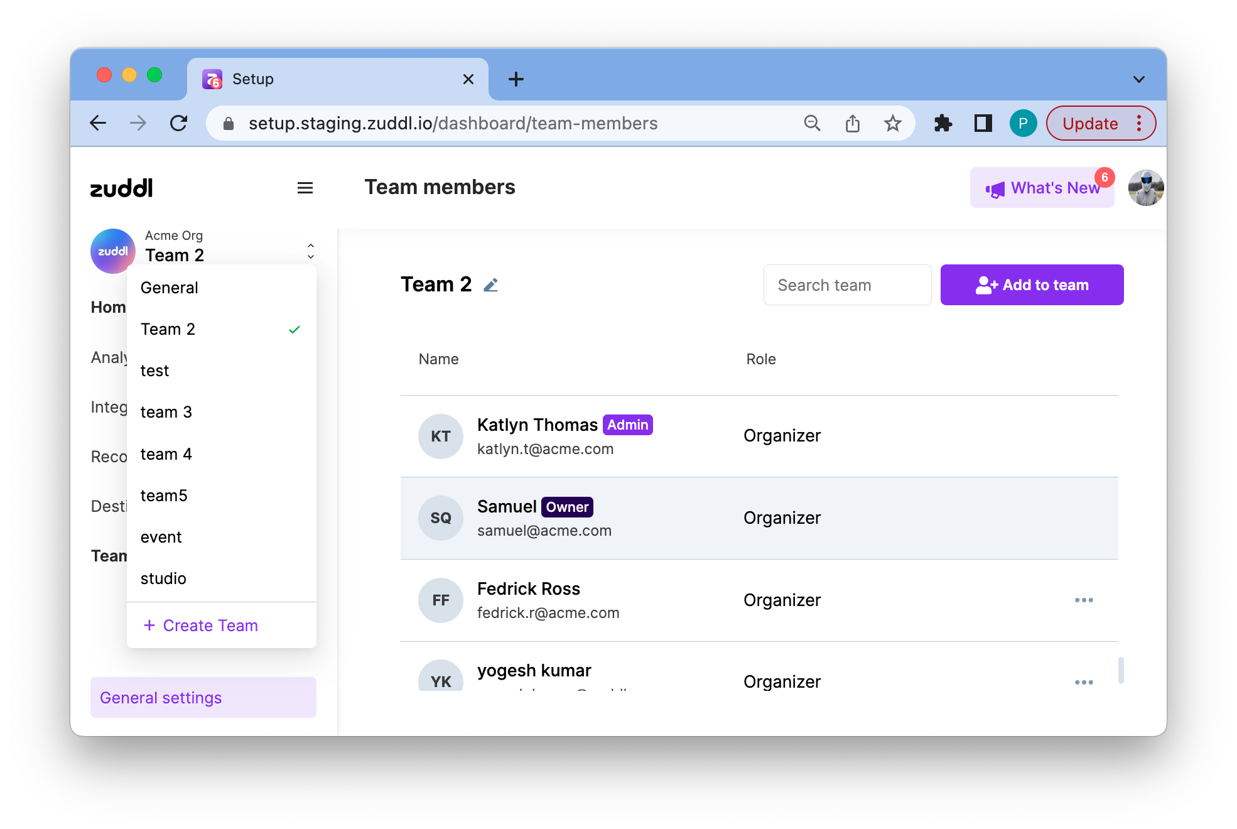Select General from the team list
Image resolution: width=1237 pixels, height=829 pixels.
170,288
